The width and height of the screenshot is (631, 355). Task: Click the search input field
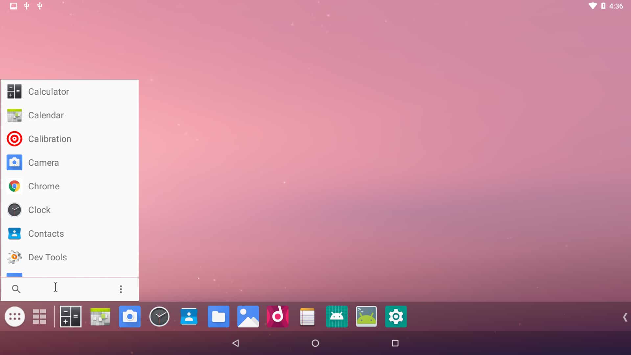[55, 288]
